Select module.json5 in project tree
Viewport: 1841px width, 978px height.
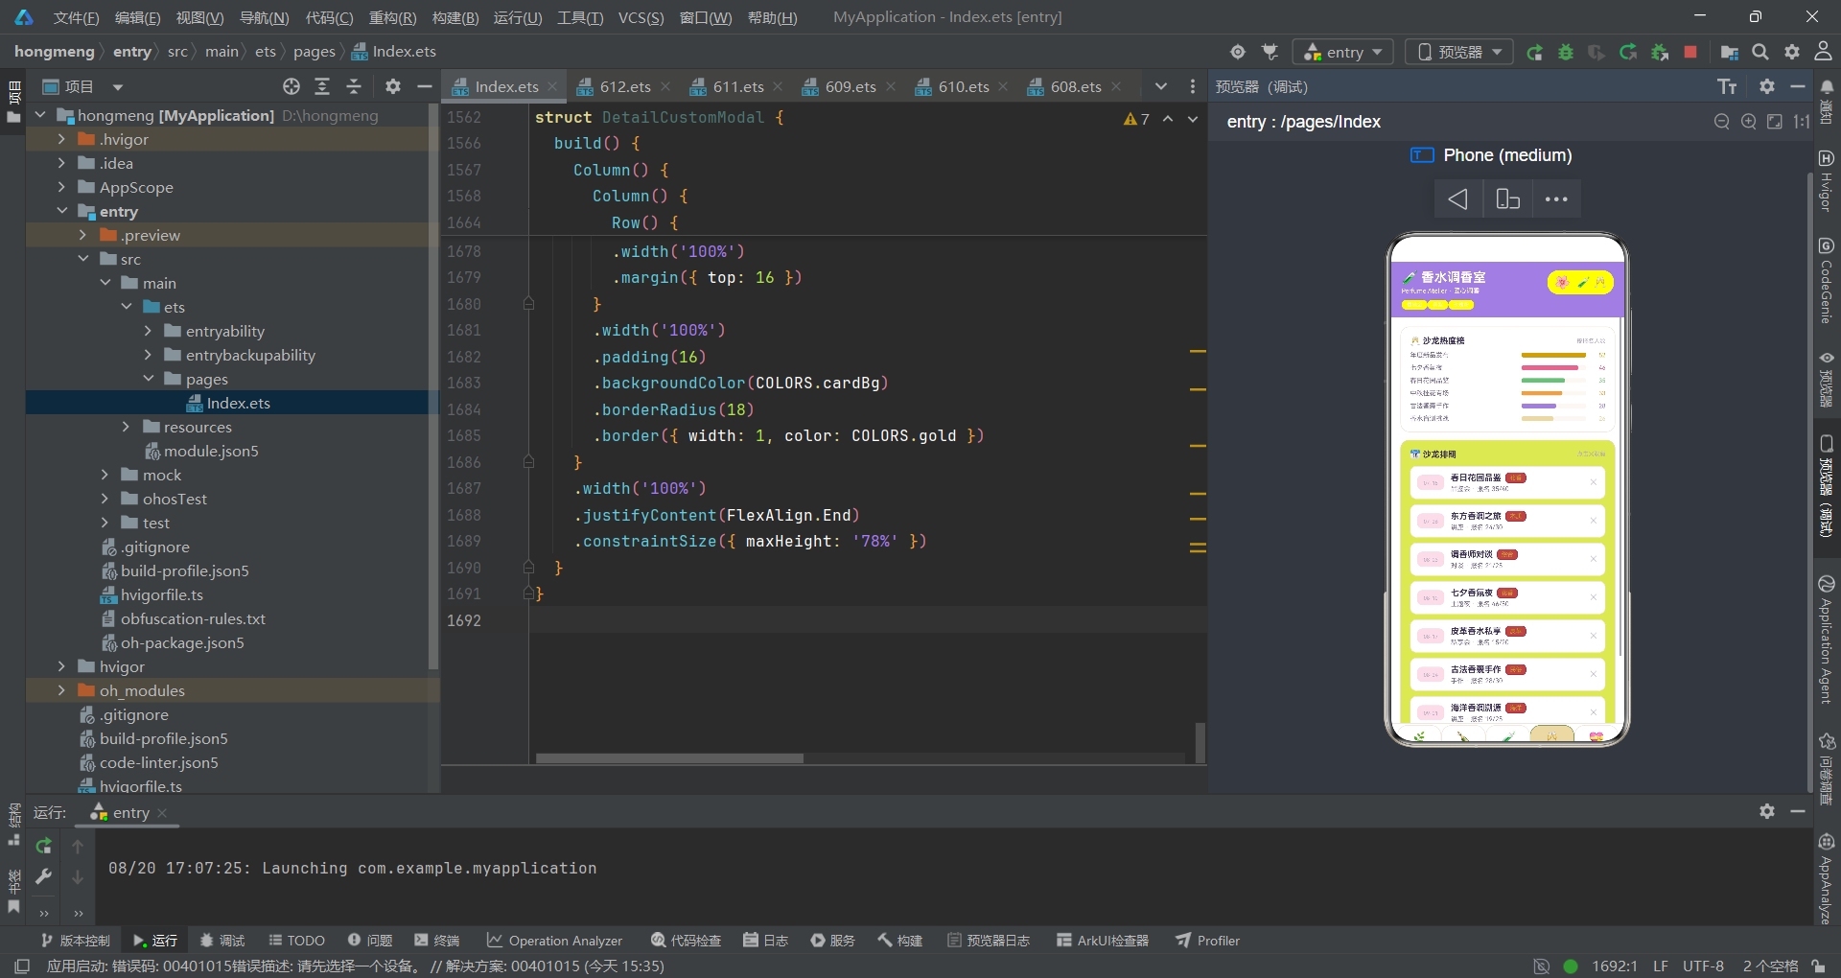pos(211,451)
